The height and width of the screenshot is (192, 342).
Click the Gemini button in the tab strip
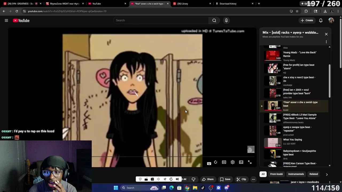click(x=308, y=4)
